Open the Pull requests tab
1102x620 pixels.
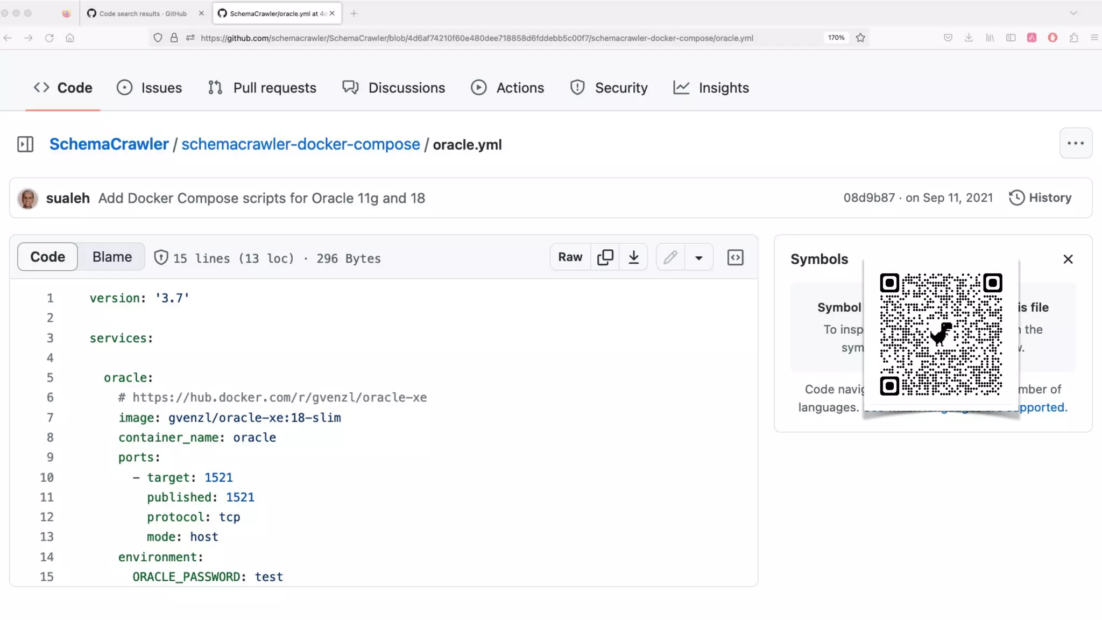coord(263,88)
